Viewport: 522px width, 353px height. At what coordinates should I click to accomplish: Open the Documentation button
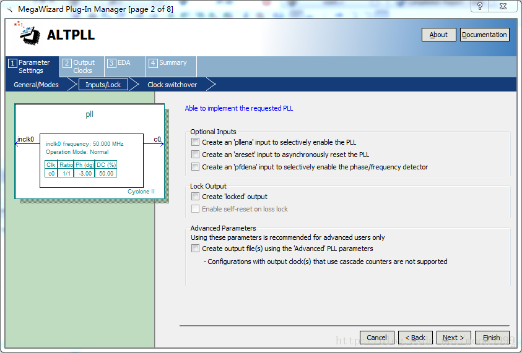[x=484, y=35]
